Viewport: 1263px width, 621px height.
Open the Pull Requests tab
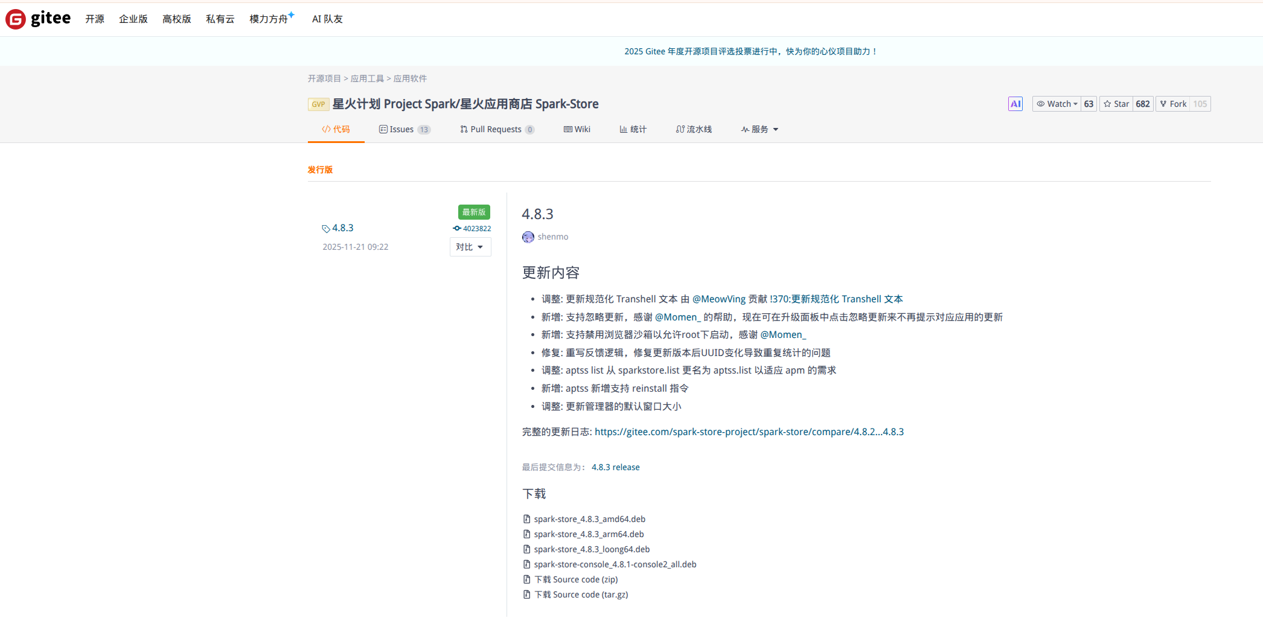pos(497,129)
